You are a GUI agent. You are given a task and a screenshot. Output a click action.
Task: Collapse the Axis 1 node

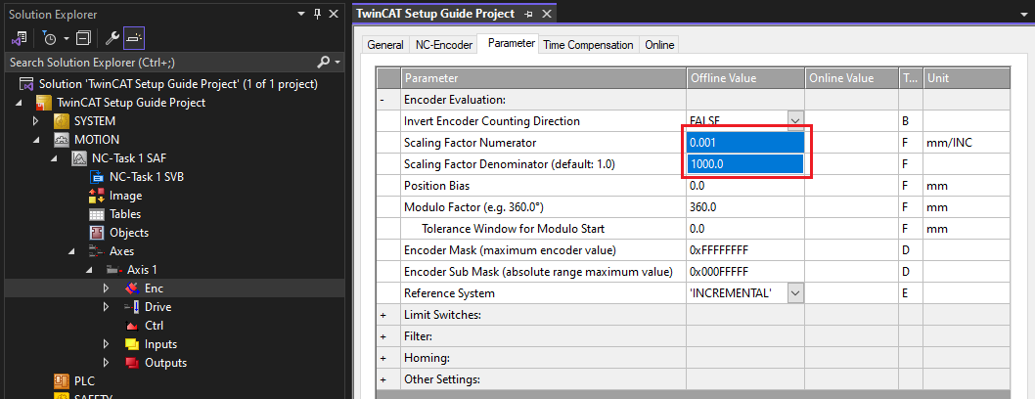pyautogui.click(x=90, y=270)
